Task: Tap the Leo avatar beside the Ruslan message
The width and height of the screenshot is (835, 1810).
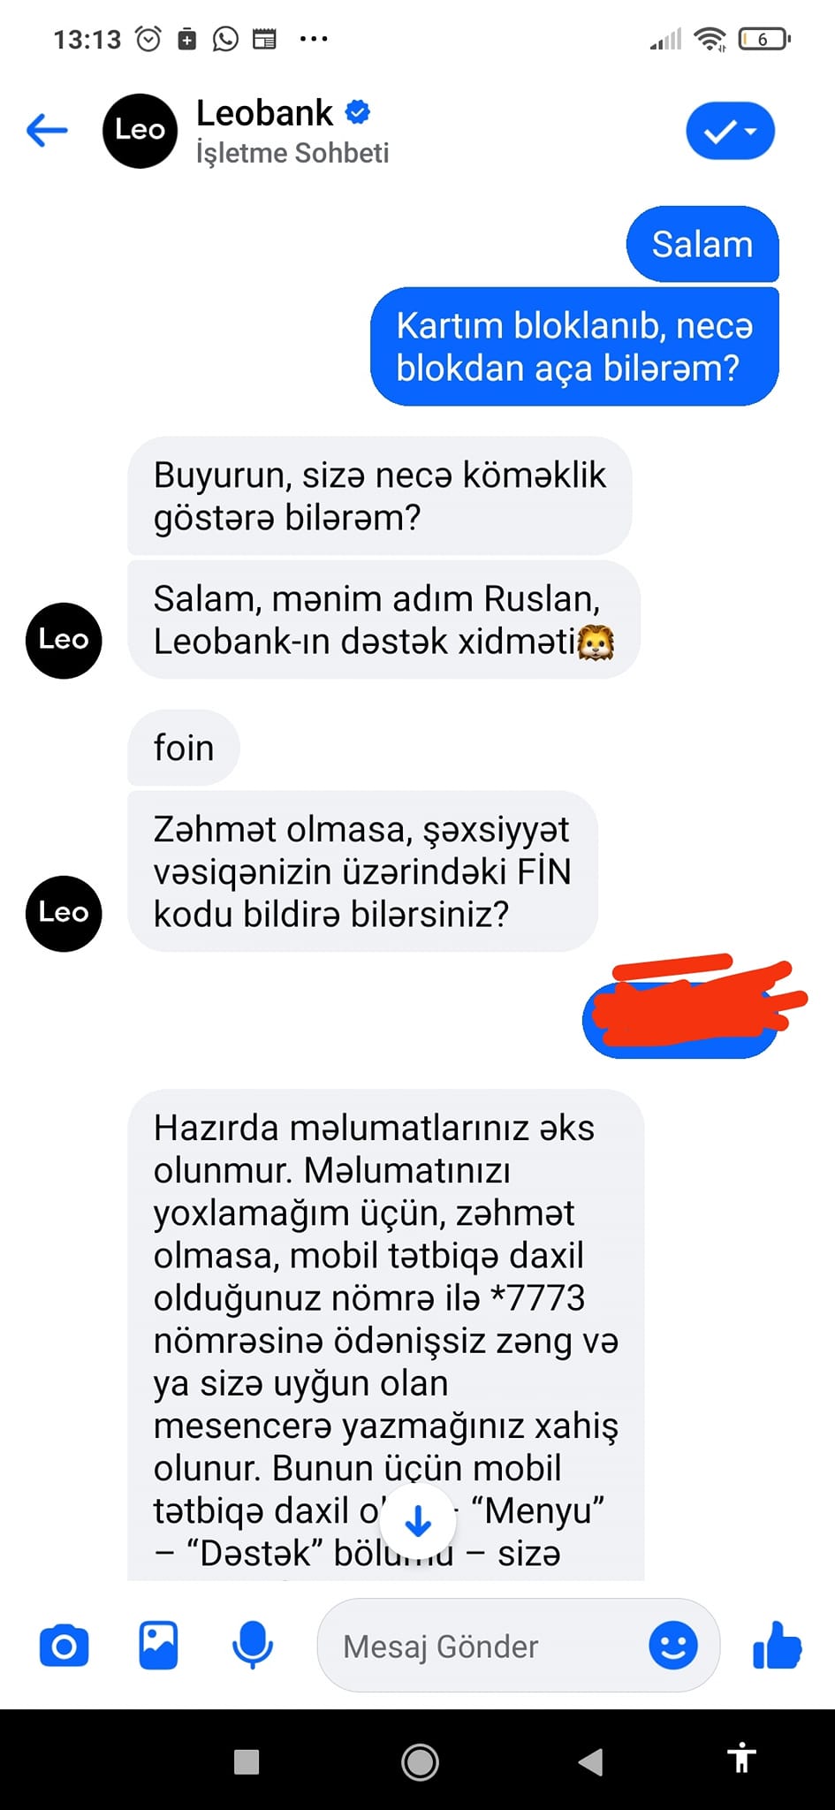Action: [64, 641]
